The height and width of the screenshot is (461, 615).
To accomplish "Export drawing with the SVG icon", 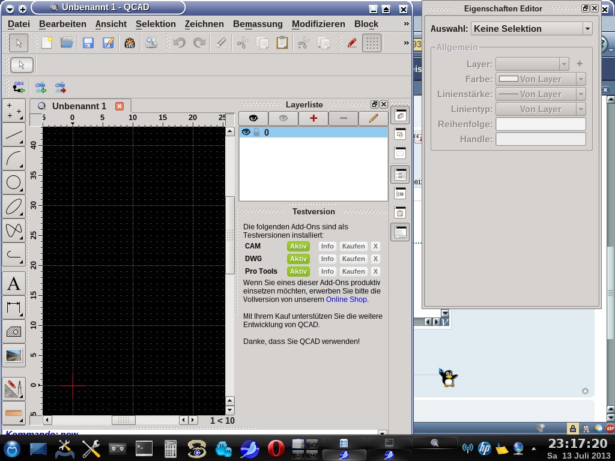I will [x=130, y=43].
